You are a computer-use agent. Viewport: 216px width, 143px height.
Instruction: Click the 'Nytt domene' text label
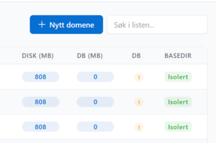pos(72,25)
